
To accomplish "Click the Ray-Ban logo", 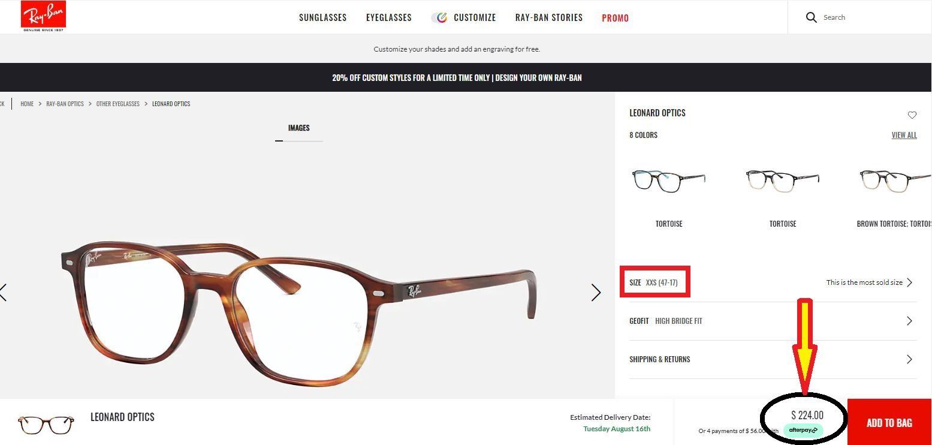I will (x=43, y=16).
